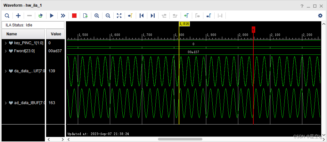Click the red trigger marker T flag
This screenshot has width=327, height=142.
(x=253, y=30)
